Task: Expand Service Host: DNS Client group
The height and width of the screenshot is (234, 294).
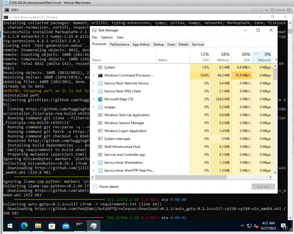Action: coord(94,91)
